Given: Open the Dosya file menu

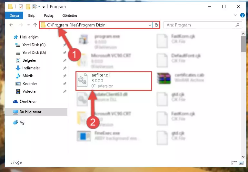Looking at the screenshot, I should coord(14,15).
